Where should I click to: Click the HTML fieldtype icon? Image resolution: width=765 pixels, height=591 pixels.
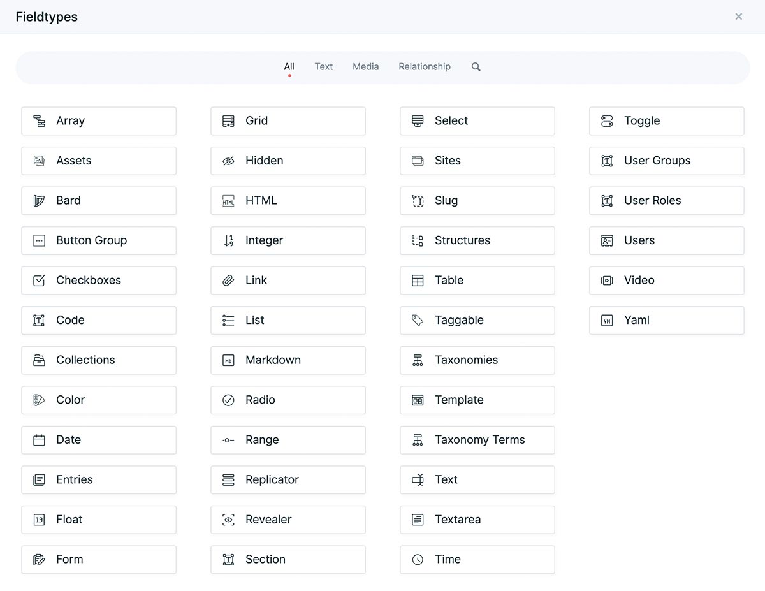(228, 200)
